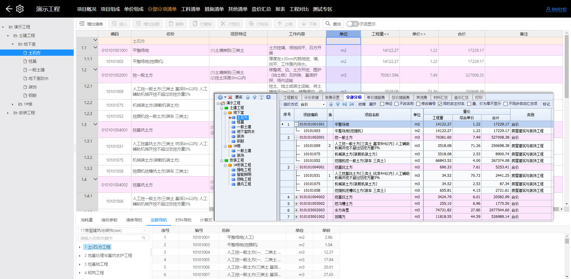Viewport: 571px width, 279px height.
Task: Click the 增加定额 toolbar icon
Action: [x=138, y=24]
